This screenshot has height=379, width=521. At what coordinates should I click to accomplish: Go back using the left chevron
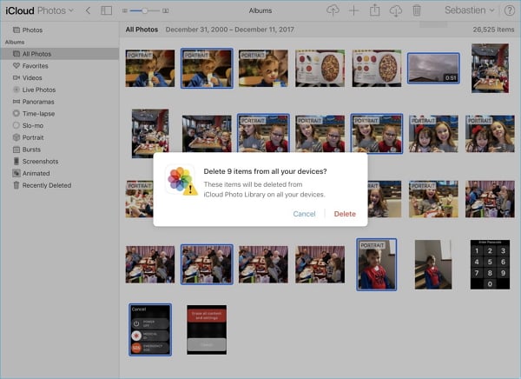tap(88, 10)
